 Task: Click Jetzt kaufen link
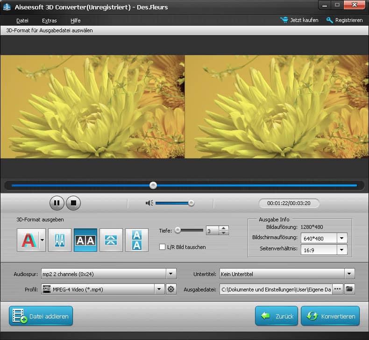point(304,20)
